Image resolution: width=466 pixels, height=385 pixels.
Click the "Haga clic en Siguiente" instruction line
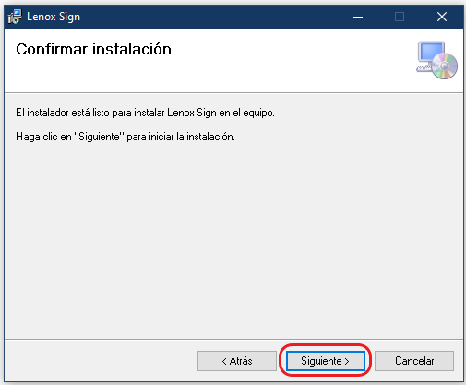tap(125, 137)
